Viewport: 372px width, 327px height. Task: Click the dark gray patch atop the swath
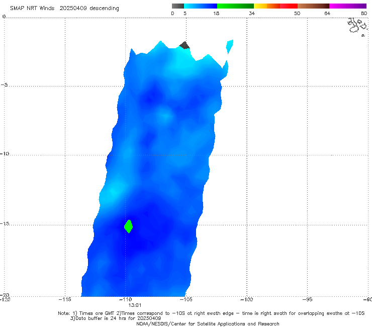[184, 45]
